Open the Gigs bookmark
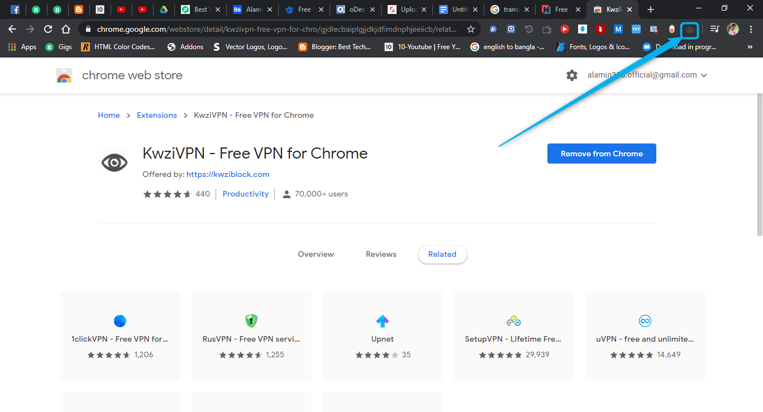763x412 pixels. 59,47
